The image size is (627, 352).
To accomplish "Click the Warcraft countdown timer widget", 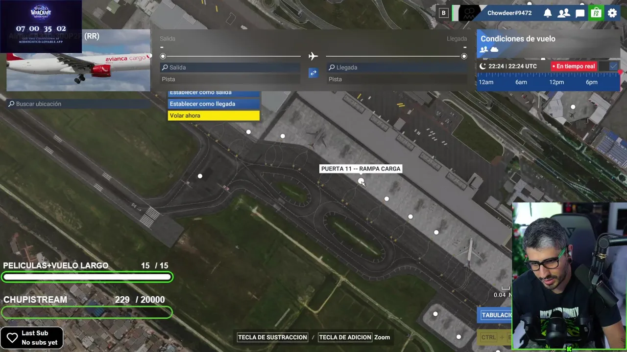I will pos(41,26).
